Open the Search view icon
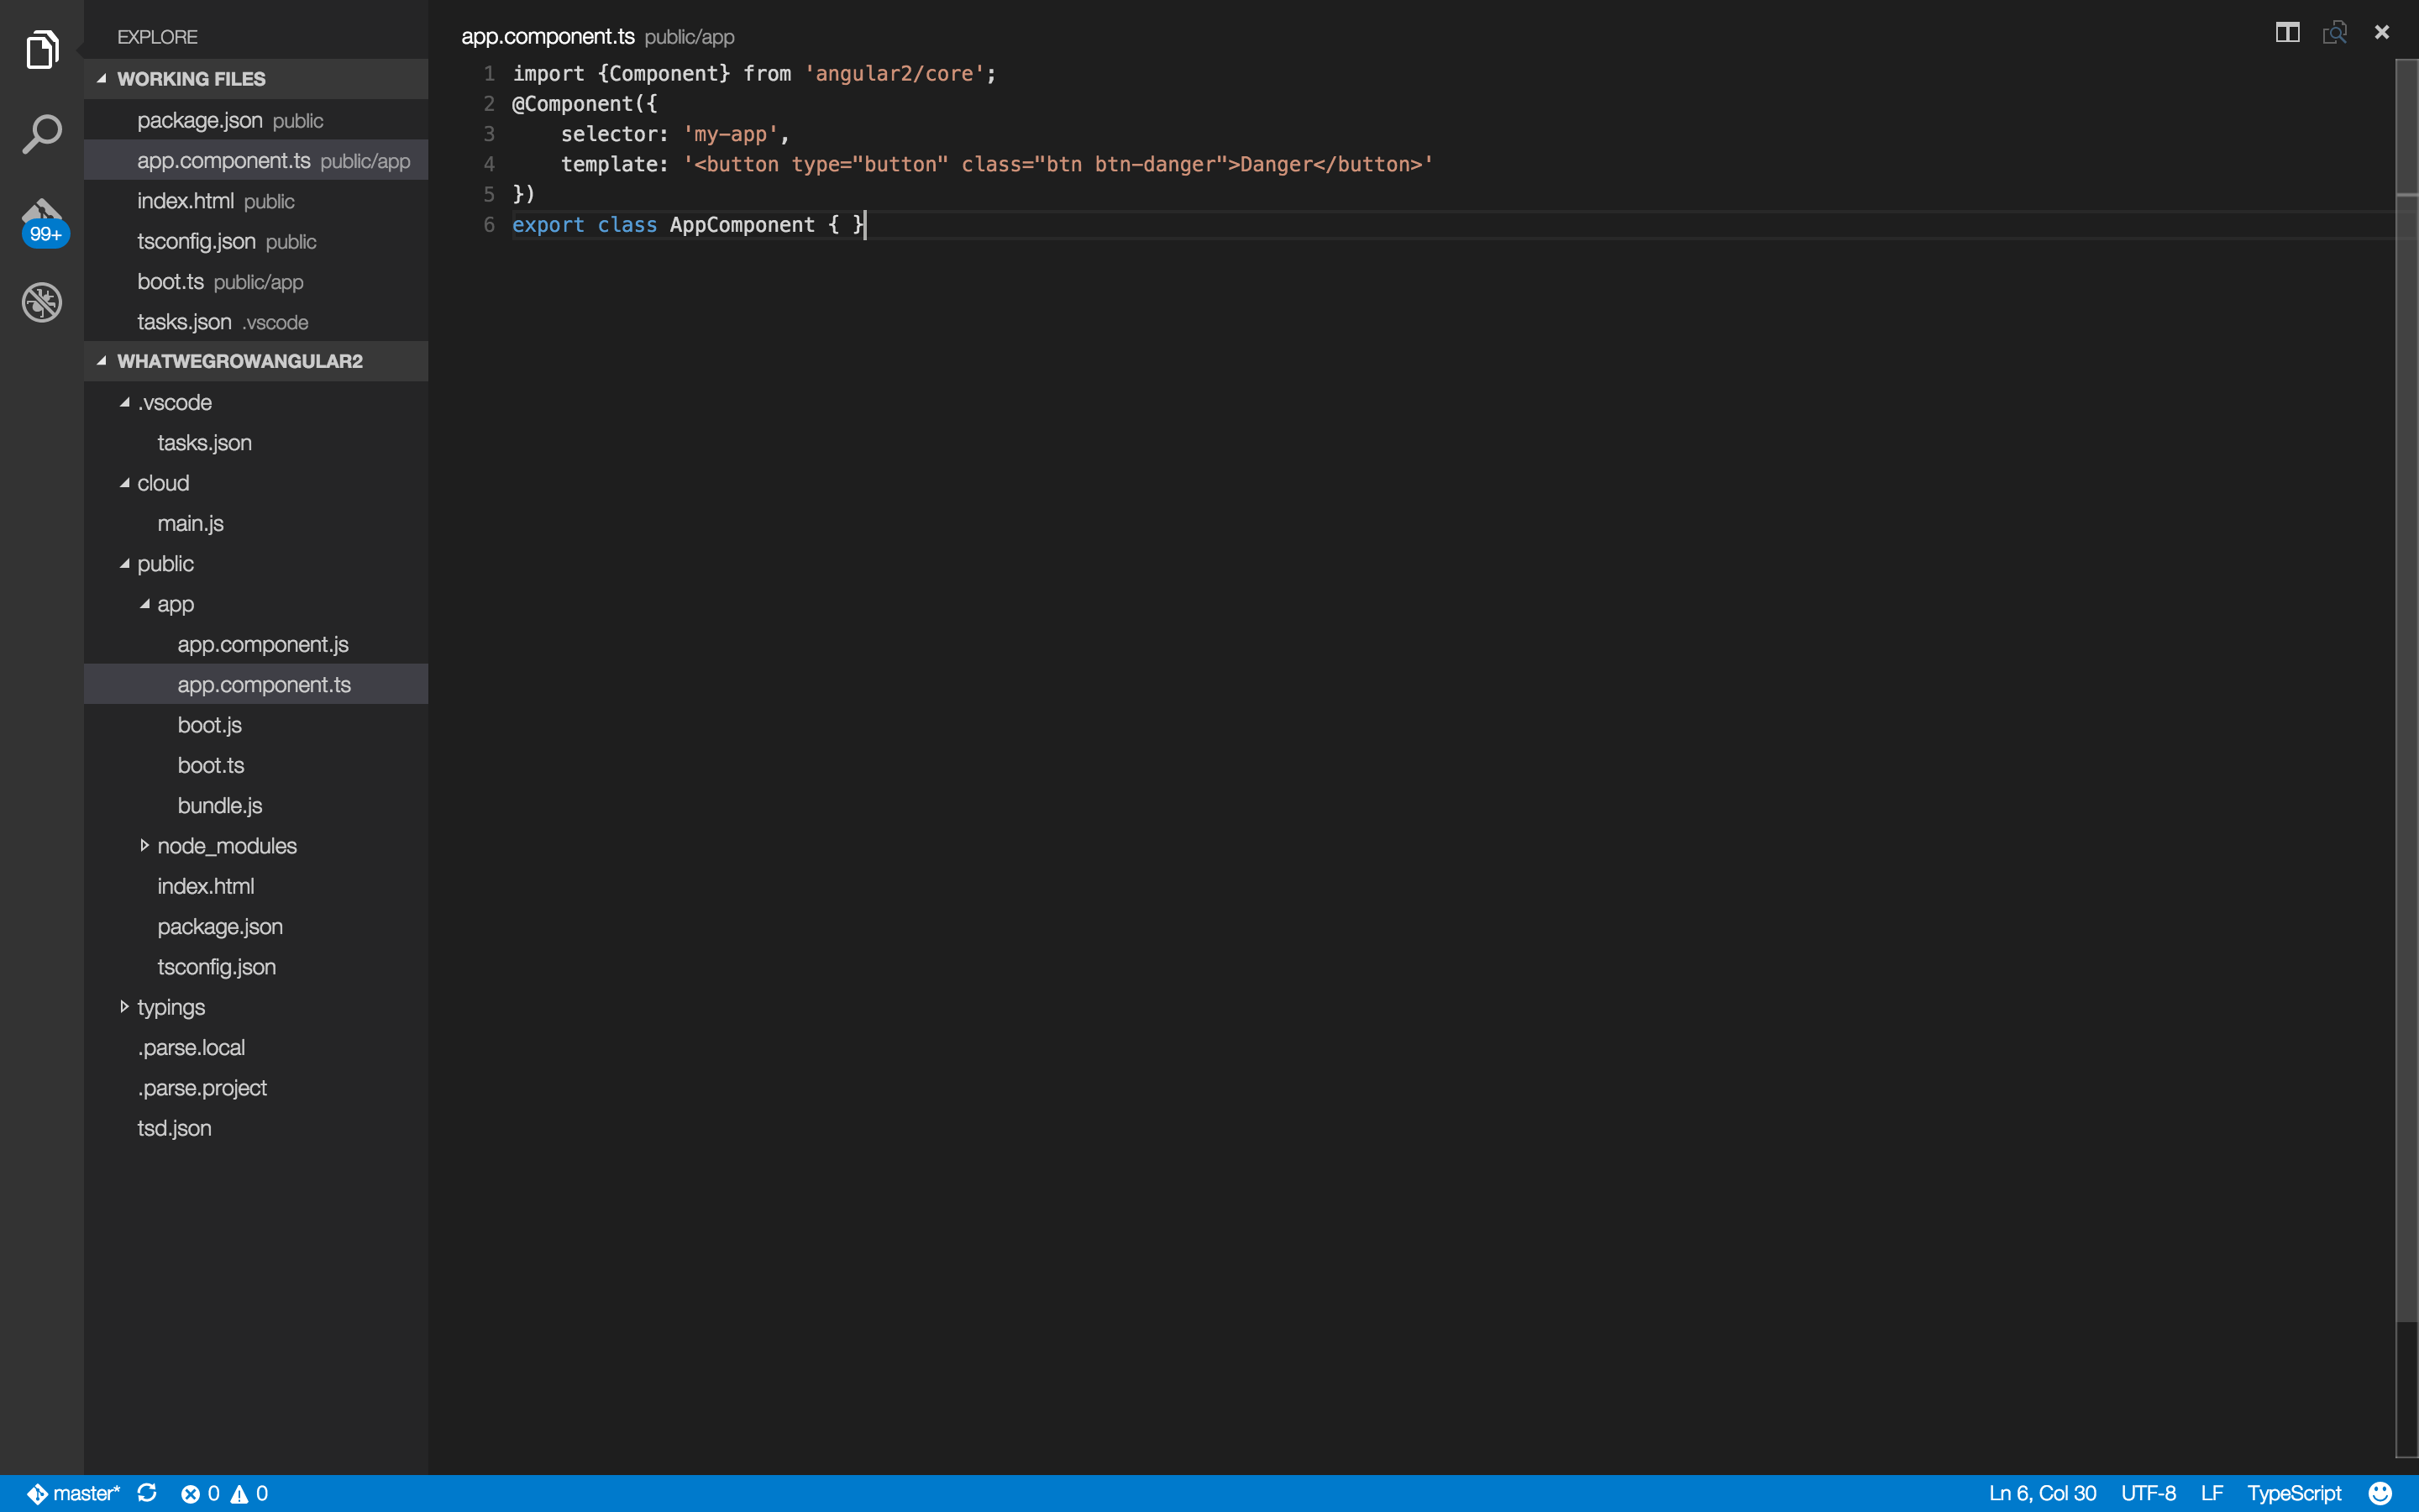 (42, 134)
